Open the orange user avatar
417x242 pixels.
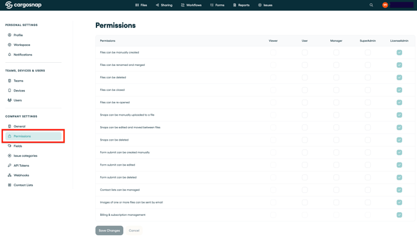385,5
